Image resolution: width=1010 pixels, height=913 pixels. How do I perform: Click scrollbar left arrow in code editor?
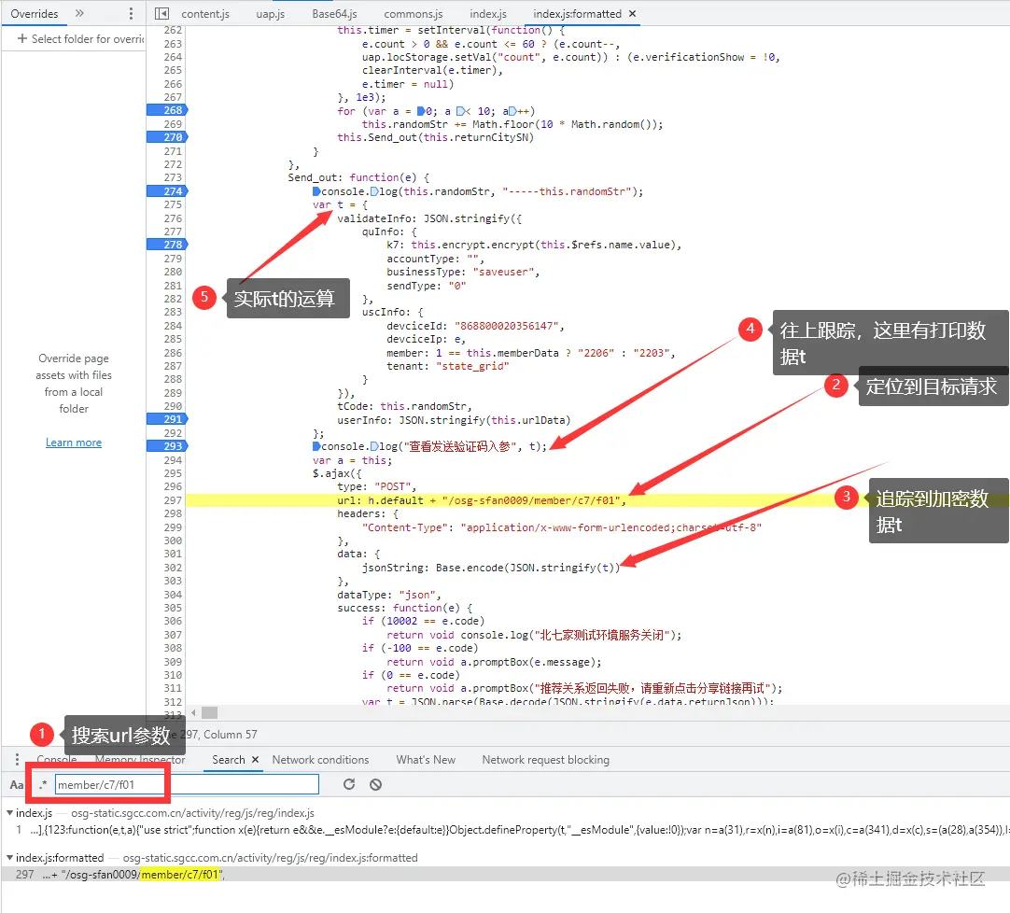[193, 712]
